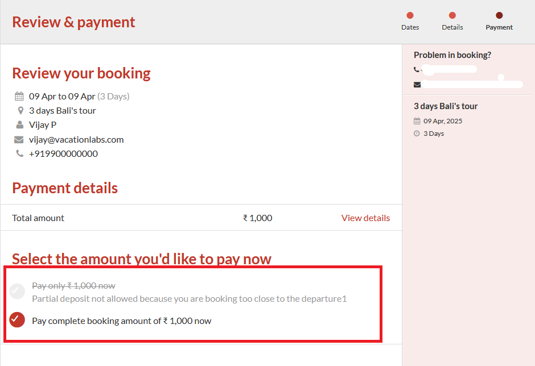This screenshot has height=366, width=535.
Task: Click the partial deposit not allowed message
Action: click(189, 298)
